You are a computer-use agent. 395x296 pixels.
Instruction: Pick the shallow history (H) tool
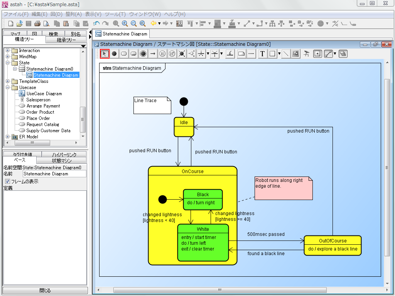click(162, 54)
